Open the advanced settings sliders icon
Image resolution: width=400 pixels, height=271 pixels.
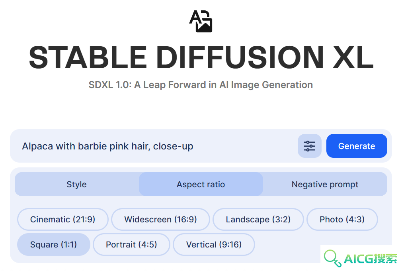coord(309,146)
